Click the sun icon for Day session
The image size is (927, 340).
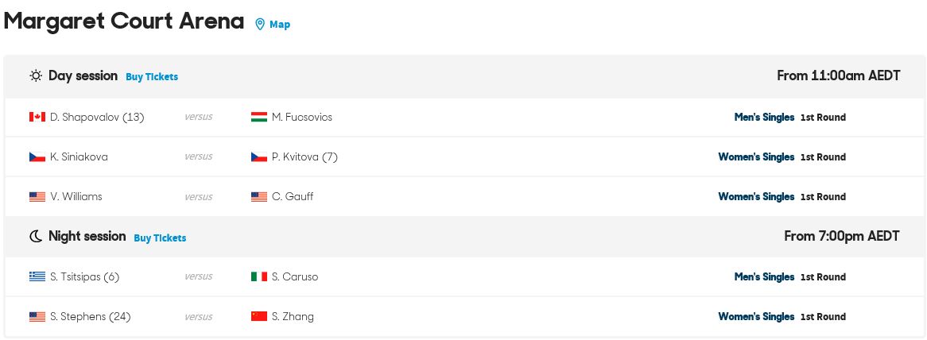36,76
